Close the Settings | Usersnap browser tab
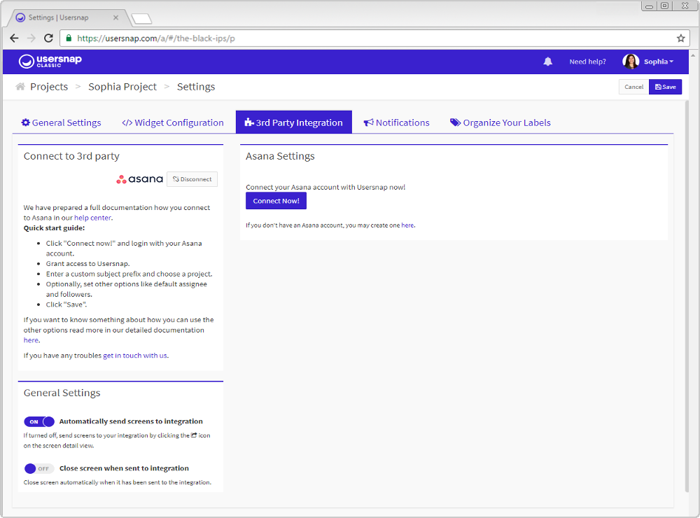This screenshot has width=700, height=518. click(x=115, y=17)
